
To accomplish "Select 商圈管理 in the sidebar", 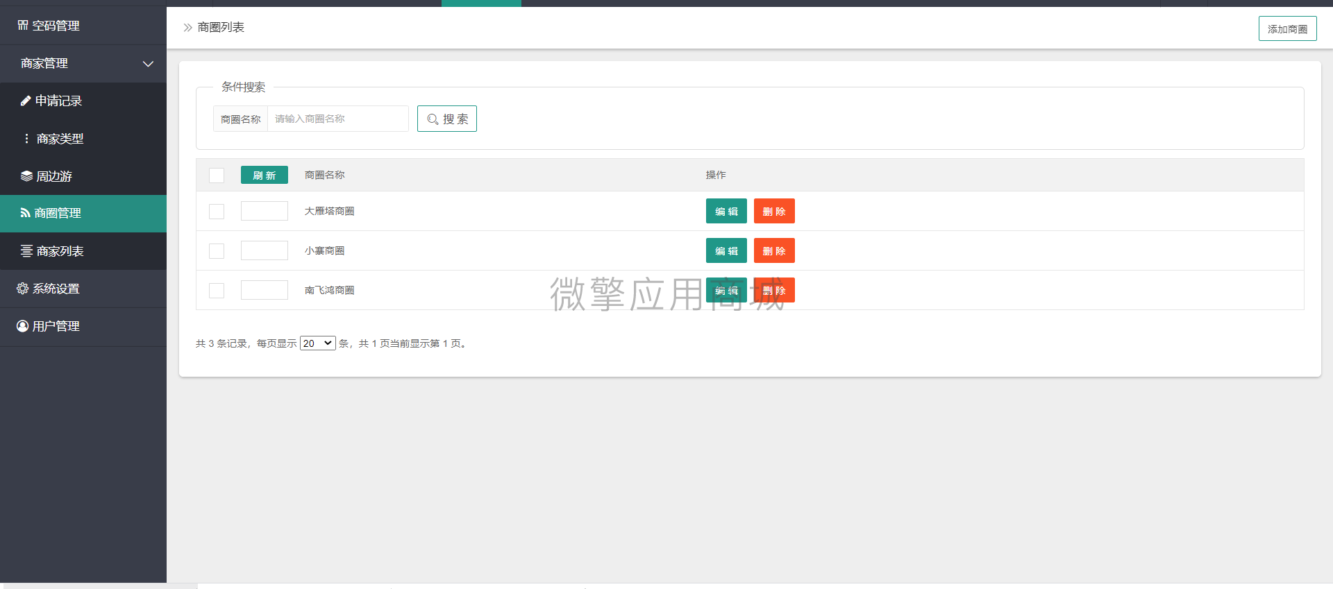I will [83, 214].
